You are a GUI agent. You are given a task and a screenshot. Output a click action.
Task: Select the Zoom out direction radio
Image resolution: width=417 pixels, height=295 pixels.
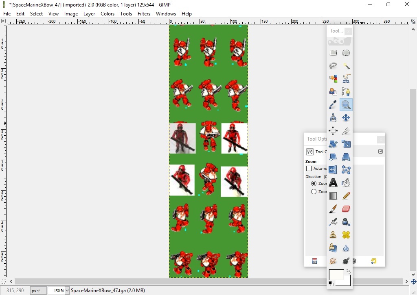(314, 191)
